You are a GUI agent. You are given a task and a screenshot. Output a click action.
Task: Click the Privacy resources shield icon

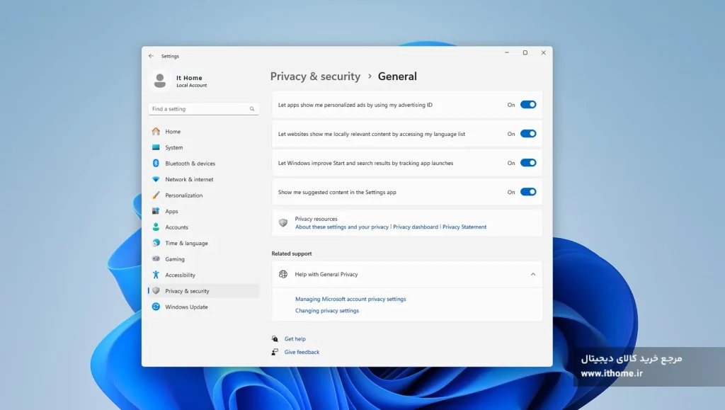tap(283, 223)
